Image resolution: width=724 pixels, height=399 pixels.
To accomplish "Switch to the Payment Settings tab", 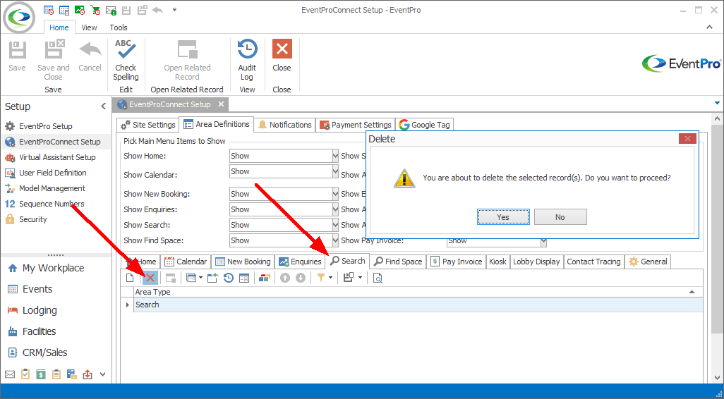I will pos(356,125).
